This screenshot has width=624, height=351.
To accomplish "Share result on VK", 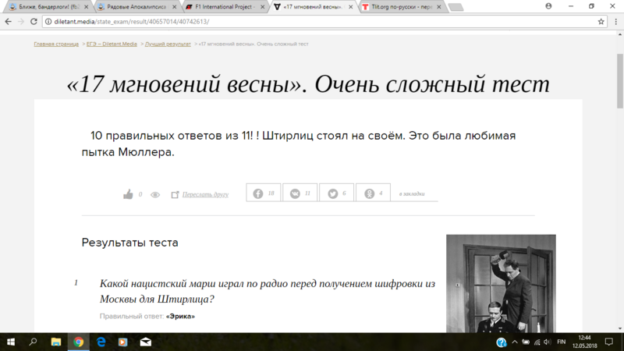I will click(x=300, y=193).
